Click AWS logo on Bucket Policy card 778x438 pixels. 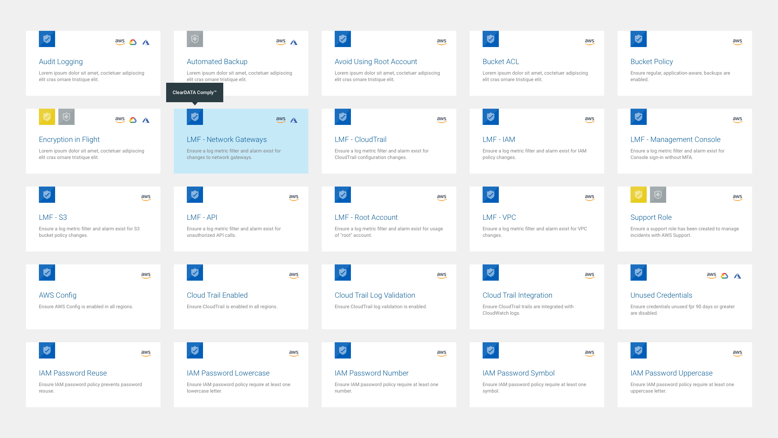pyautogui.click(x=737, y=42)
